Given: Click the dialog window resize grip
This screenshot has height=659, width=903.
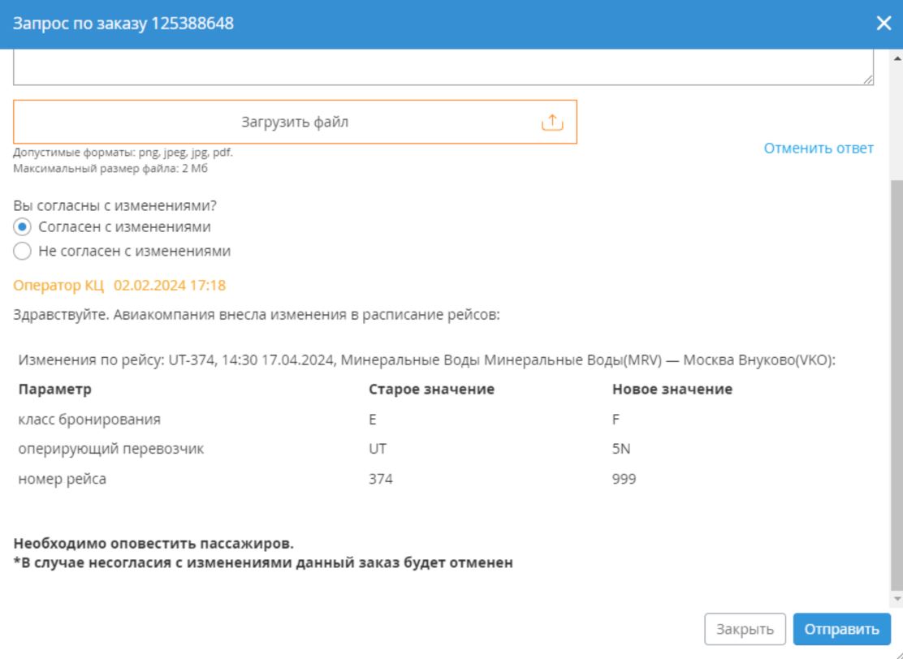Looking at the screenshot, I should coord(897,653).
